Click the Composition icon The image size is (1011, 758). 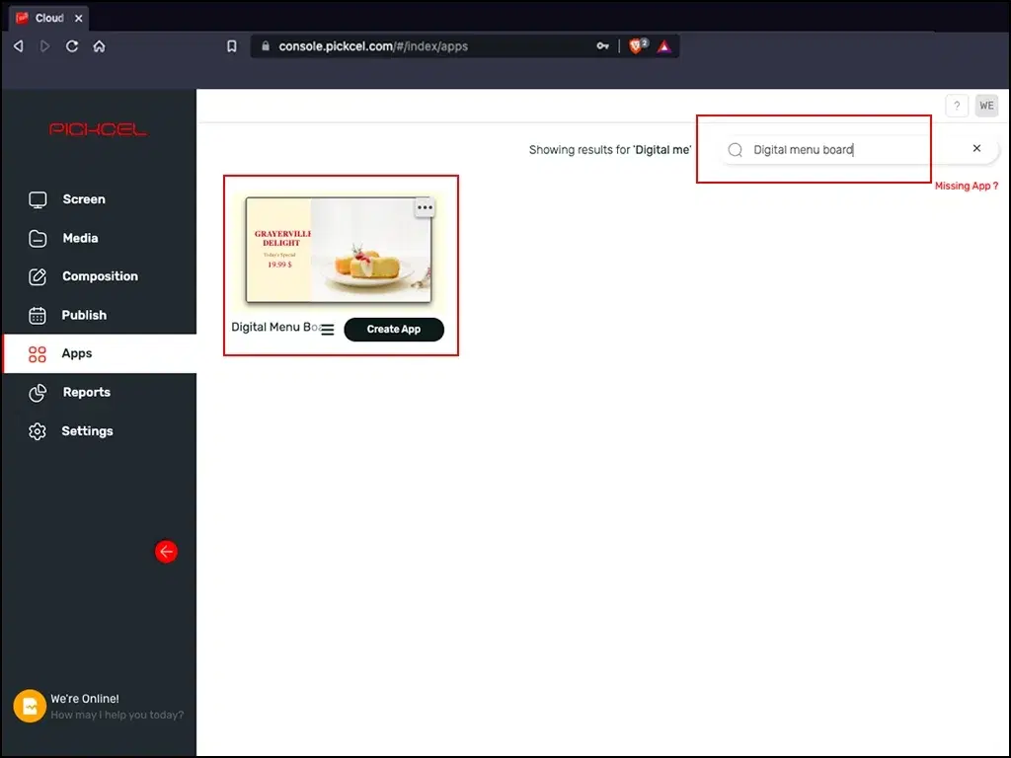[37, 276]
